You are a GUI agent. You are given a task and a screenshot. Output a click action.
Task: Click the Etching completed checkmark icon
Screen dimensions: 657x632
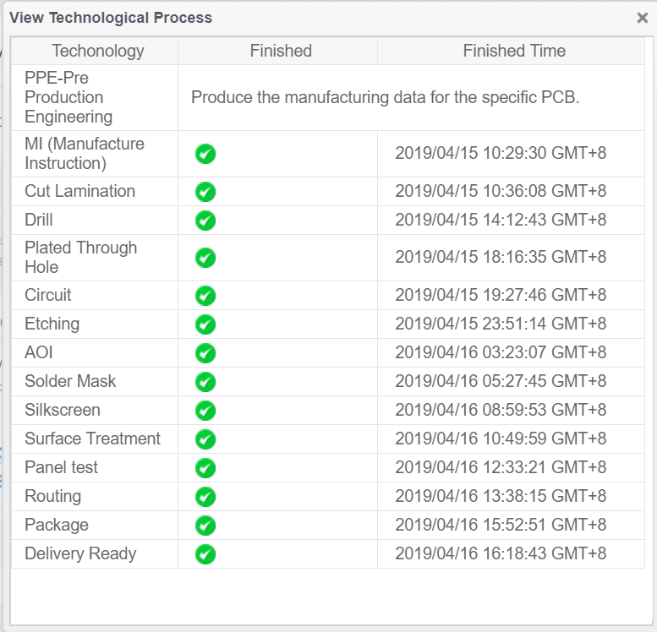point(205,324)
